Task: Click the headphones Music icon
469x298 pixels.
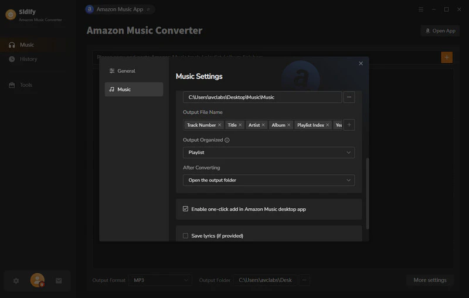Action: tap(12, 45)
